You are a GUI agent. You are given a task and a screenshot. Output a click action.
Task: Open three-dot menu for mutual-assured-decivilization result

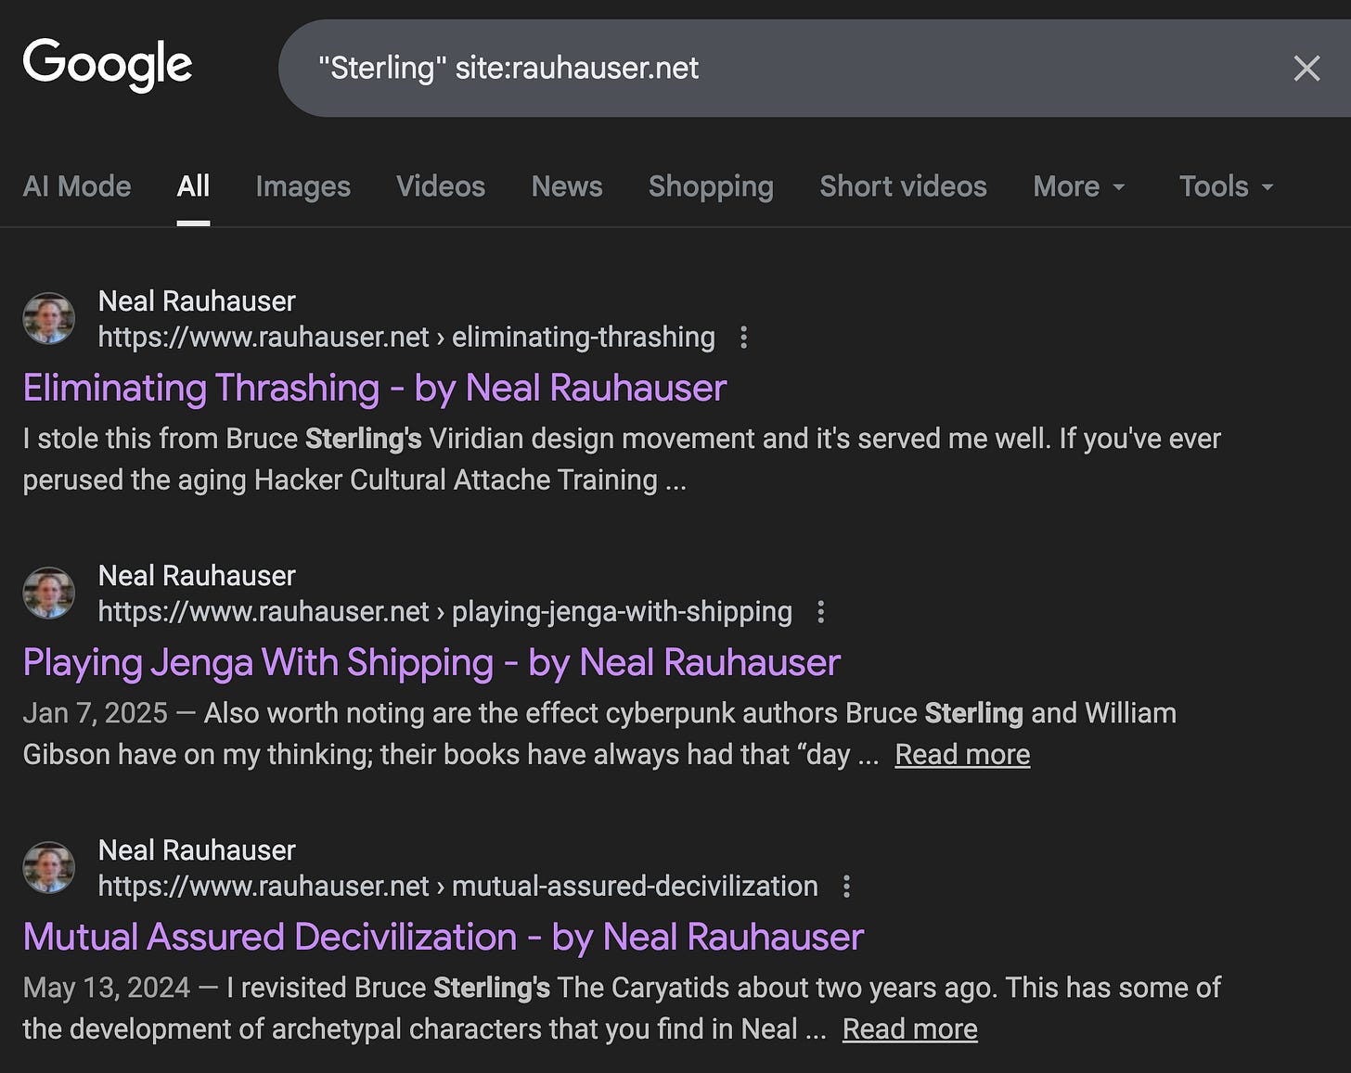(846, 887)
